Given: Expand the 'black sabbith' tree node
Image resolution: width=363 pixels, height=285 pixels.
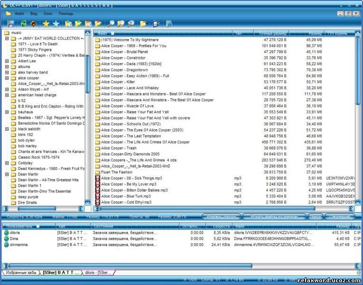Looking at the screenshot, I should pos(7,129).
